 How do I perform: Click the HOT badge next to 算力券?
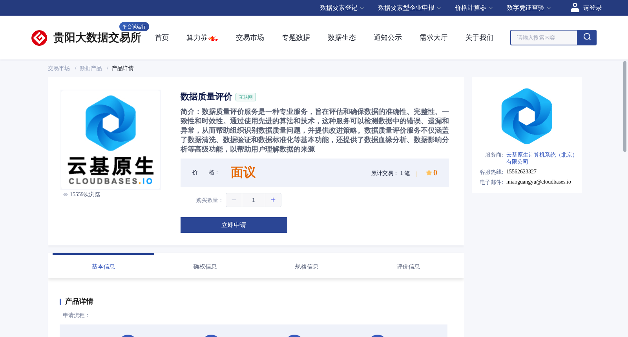(214, 39)
